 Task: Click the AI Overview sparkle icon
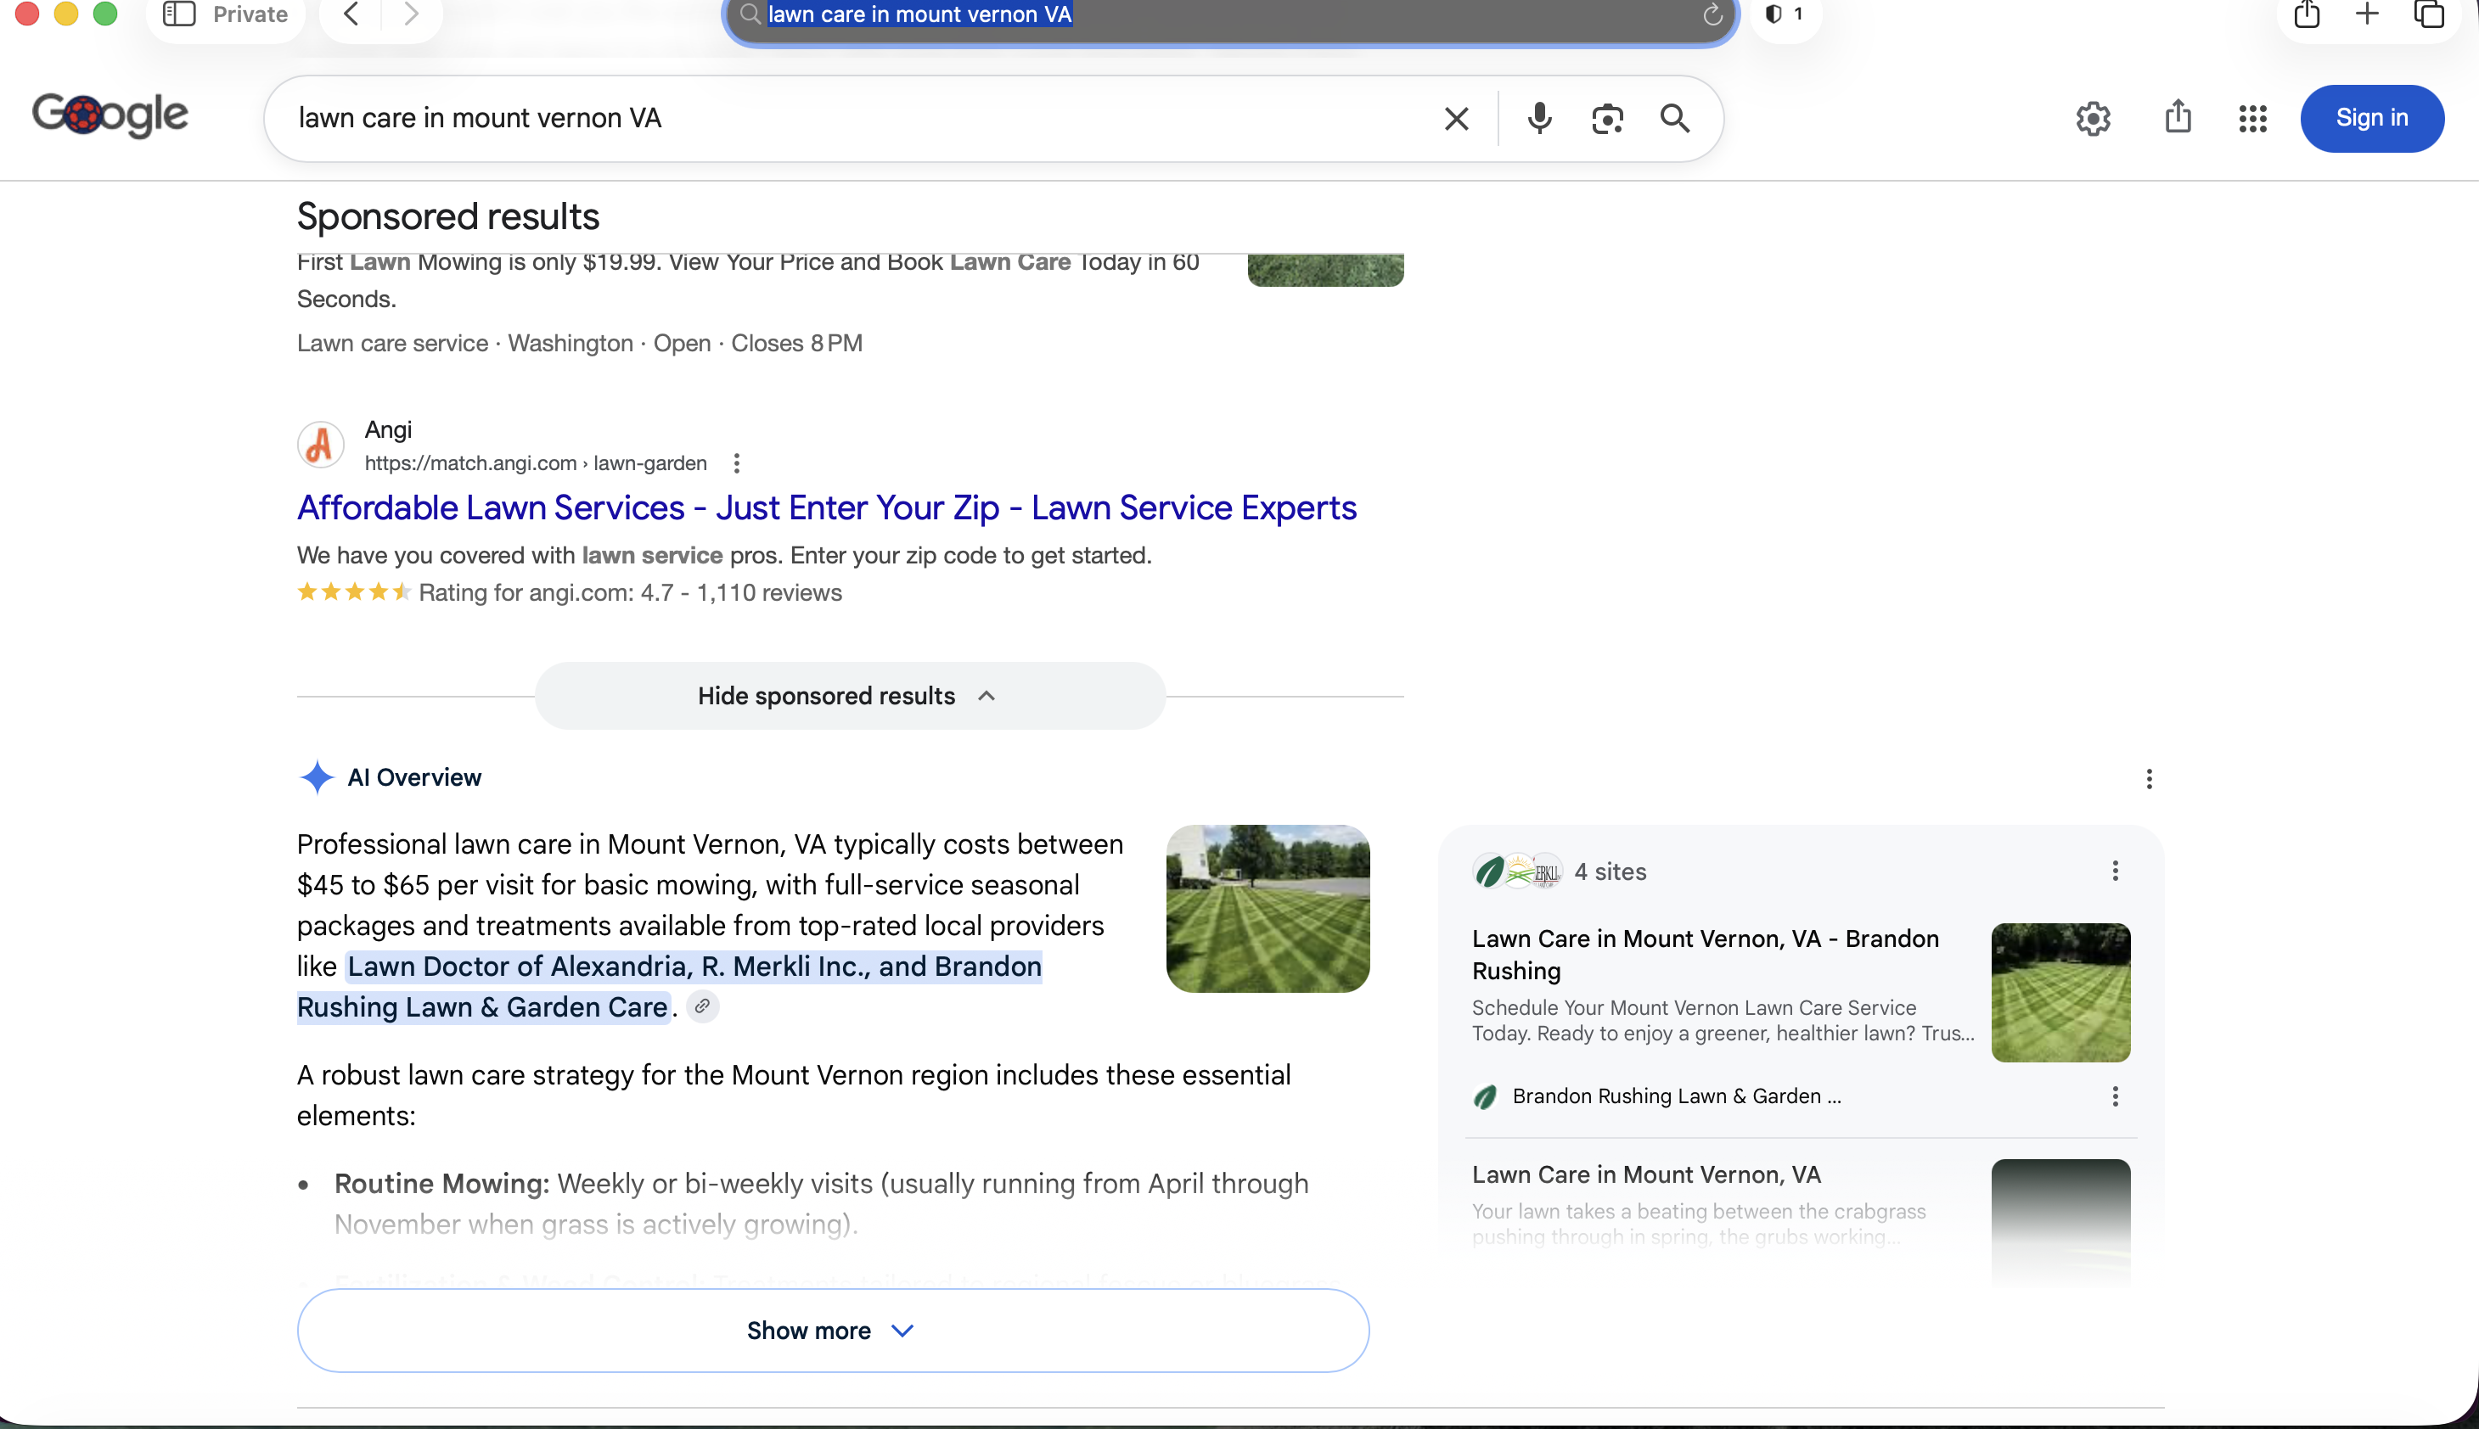316,777
